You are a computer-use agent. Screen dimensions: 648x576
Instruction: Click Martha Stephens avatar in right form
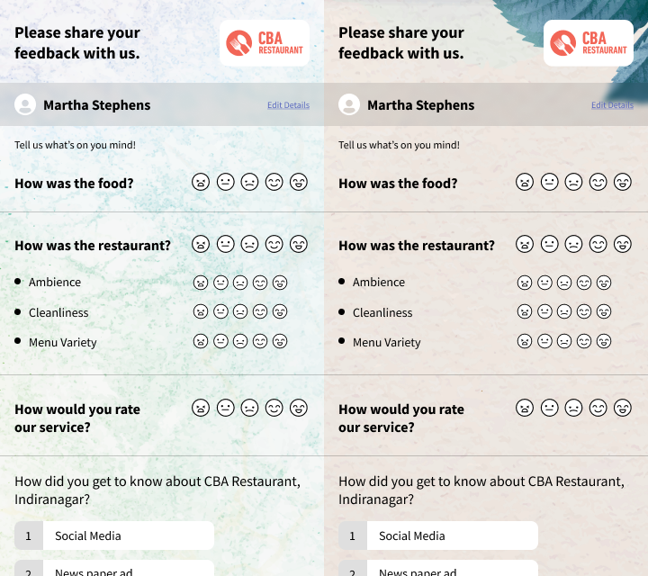(x=349, y=104)
